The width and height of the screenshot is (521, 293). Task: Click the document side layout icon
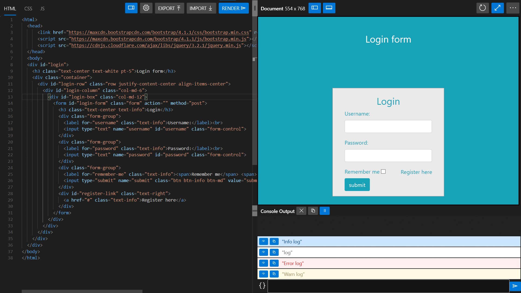(x=314, y=8)
